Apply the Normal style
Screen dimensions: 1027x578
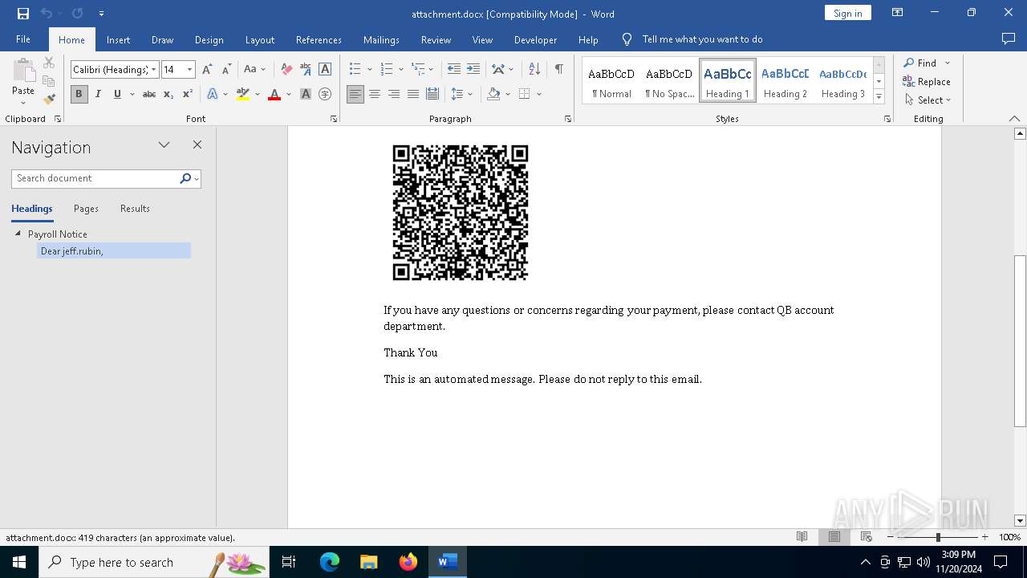point(611,81)
